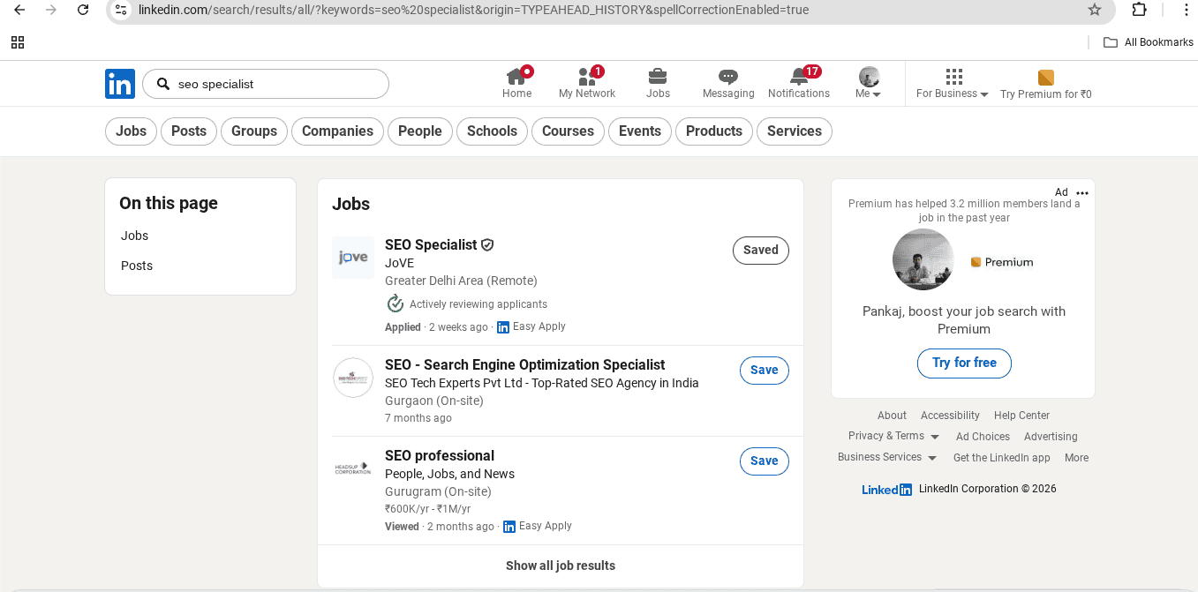
Task: Go to Home in LinkedIn navigation
Action: point(516,84)
